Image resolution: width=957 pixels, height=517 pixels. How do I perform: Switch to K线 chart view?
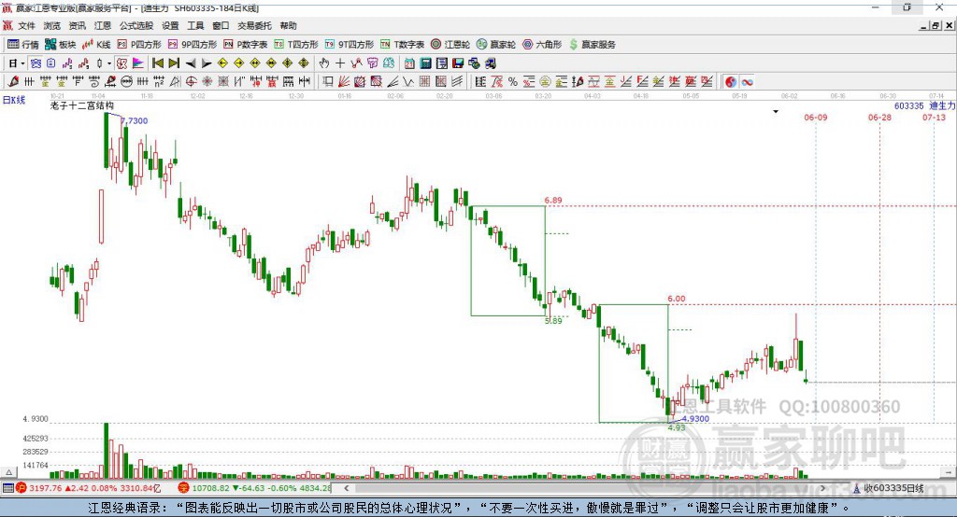[96, 45]
